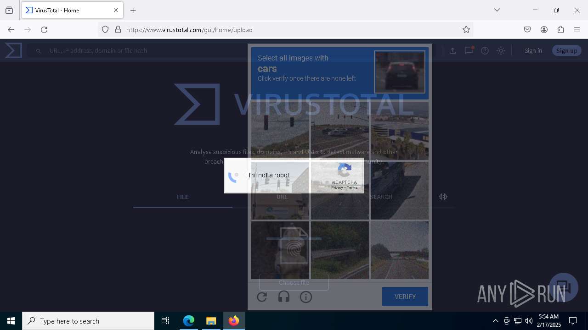Open the chat support widget
588x330 pixels.
[x=564, y=287]
